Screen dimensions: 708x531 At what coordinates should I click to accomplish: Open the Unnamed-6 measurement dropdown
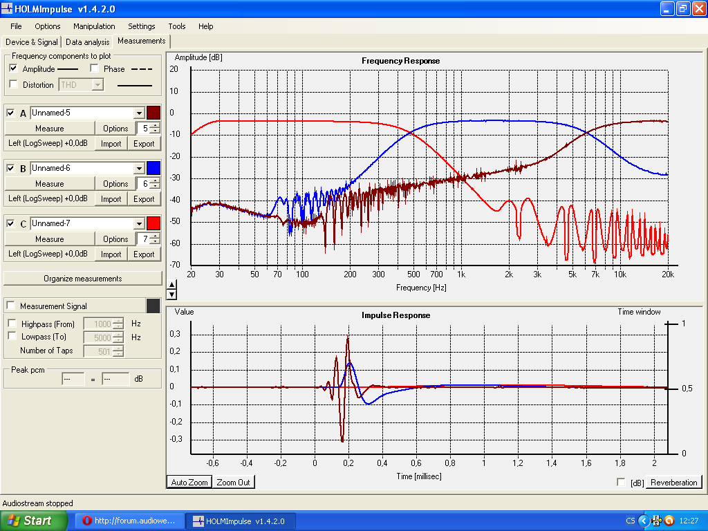pos(139,169)
